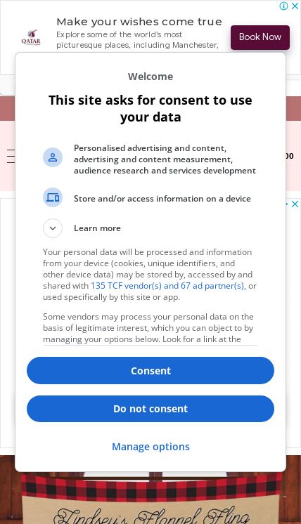Click the cart total at the header's right edge
This screenshot has height=524, width=301.
[x=290, y=156]
